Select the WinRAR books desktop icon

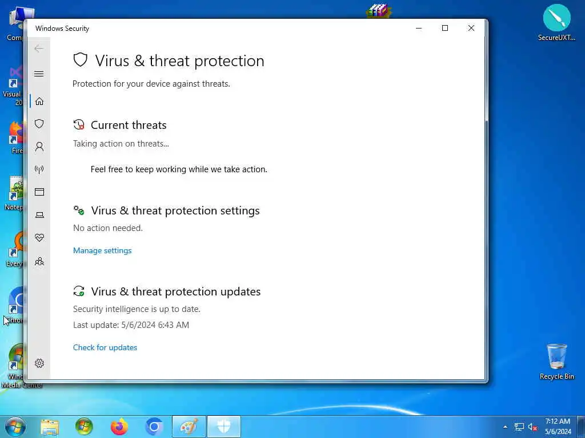(x=378, y=11)
